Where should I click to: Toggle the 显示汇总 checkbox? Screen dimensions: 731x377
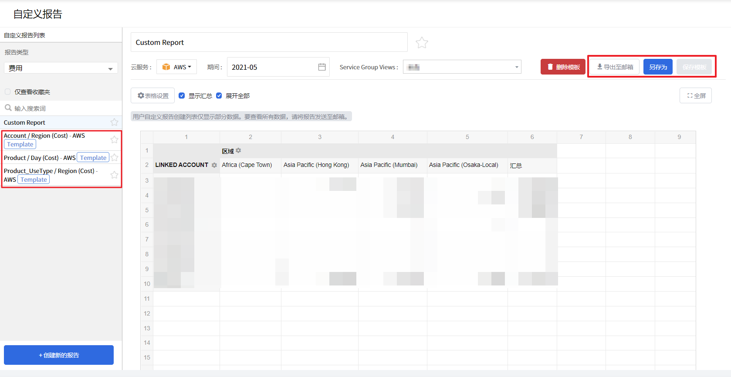tap(182, 96)
